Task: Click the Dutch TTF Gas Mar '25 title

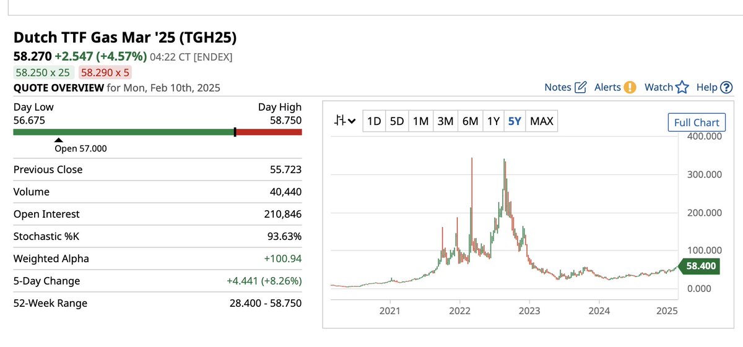Action: (x=125, y=37)
